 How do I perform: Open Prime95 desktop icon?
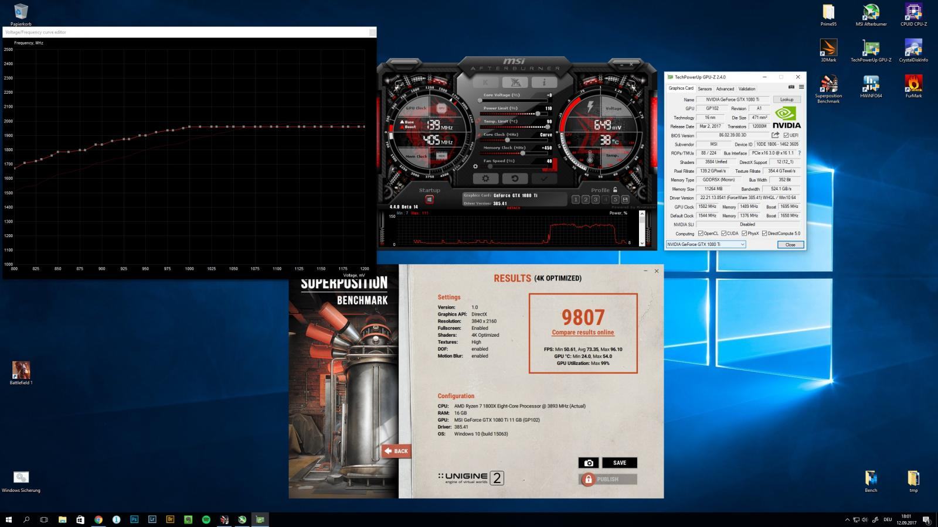pyautogui.click(x=828, y=15)
